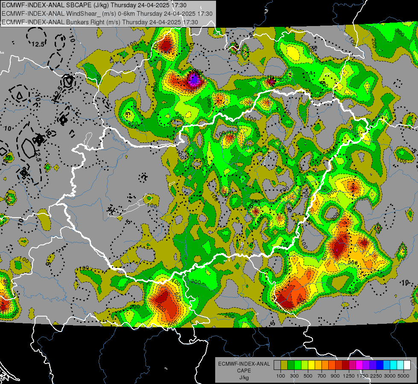Click the bright magenta legend swatch
This screenshot has height=384, width=418.
pyautogui.click(x=360, y=365)
